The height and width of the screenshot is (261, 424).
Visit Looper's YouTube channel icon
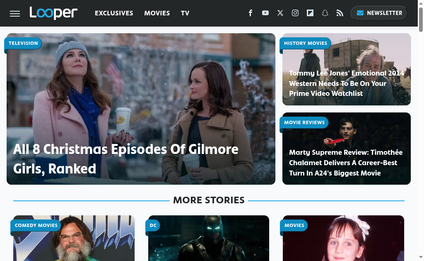pos(265,13)
